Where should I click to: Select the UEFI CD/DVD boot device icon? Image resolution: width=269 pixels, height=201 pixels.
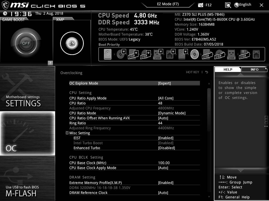[x=121, y=54]
